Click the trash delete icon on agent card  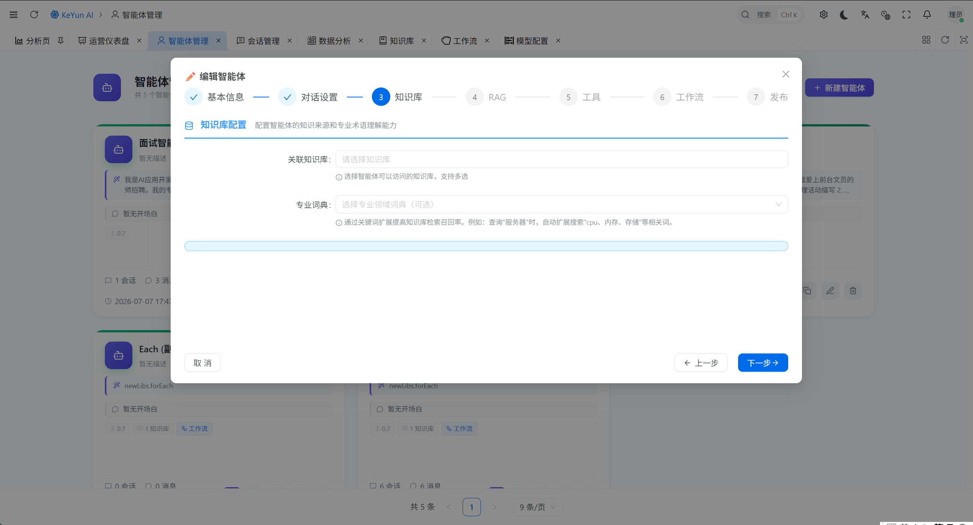point(853,291)
